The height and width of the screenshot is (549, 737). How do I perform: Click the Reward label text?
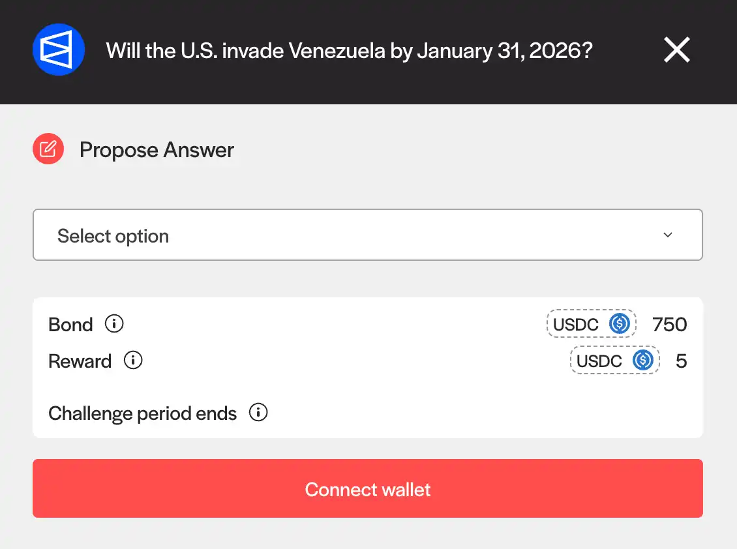click(80, 361)
